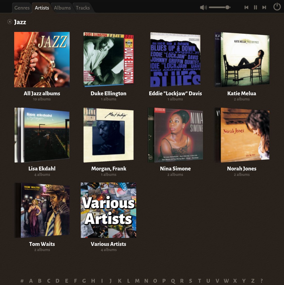The width and height of the screenshot is (284, 285).
Task: Select the Eddie Lockjaw Davis cover
Action: coord(175,60)
